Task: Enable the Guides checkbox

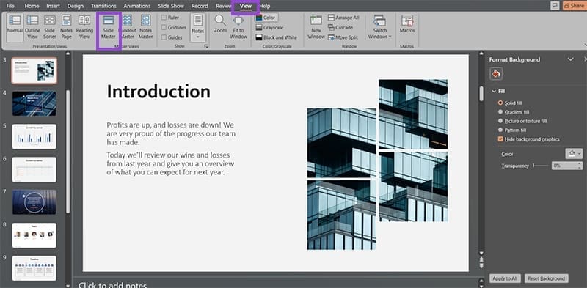Action: [x=164, y=37]
